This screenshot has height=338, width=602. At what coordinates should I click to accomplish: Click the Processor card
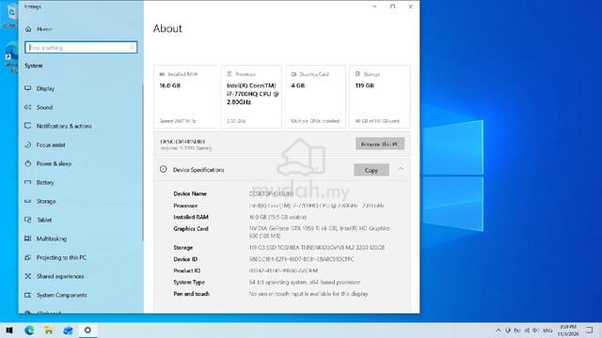click(251, 97)
